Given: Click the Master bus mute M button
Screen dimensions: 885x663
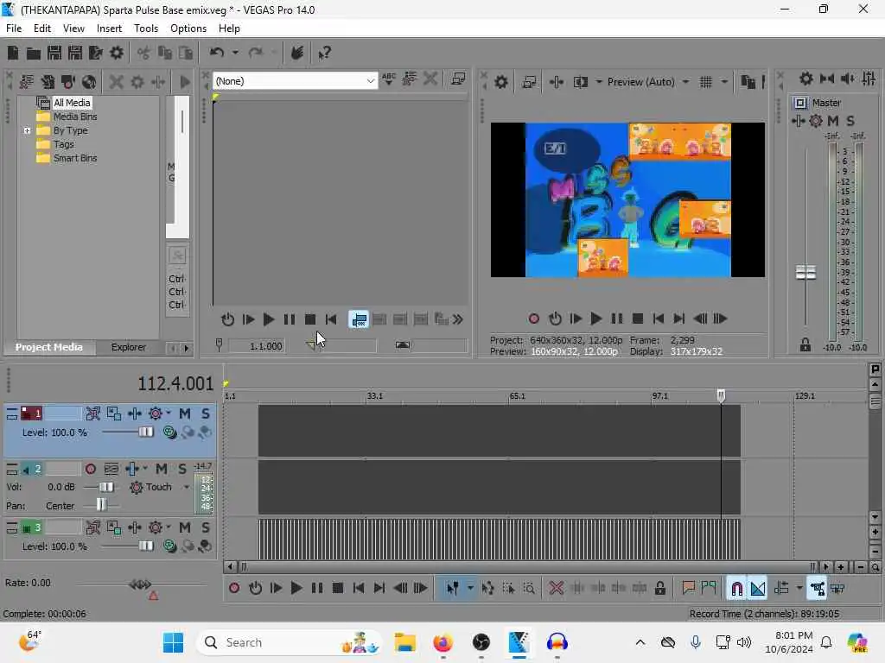Looking at the screenshot, I should 832,121.
